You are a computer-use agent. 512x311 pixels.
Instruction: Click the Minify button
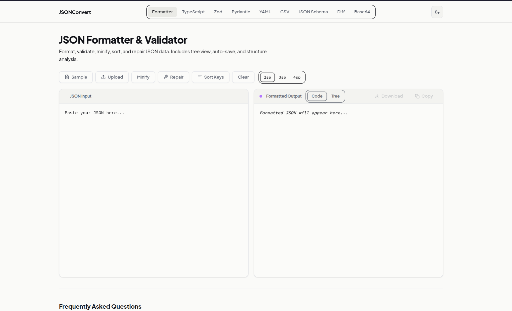143,77
